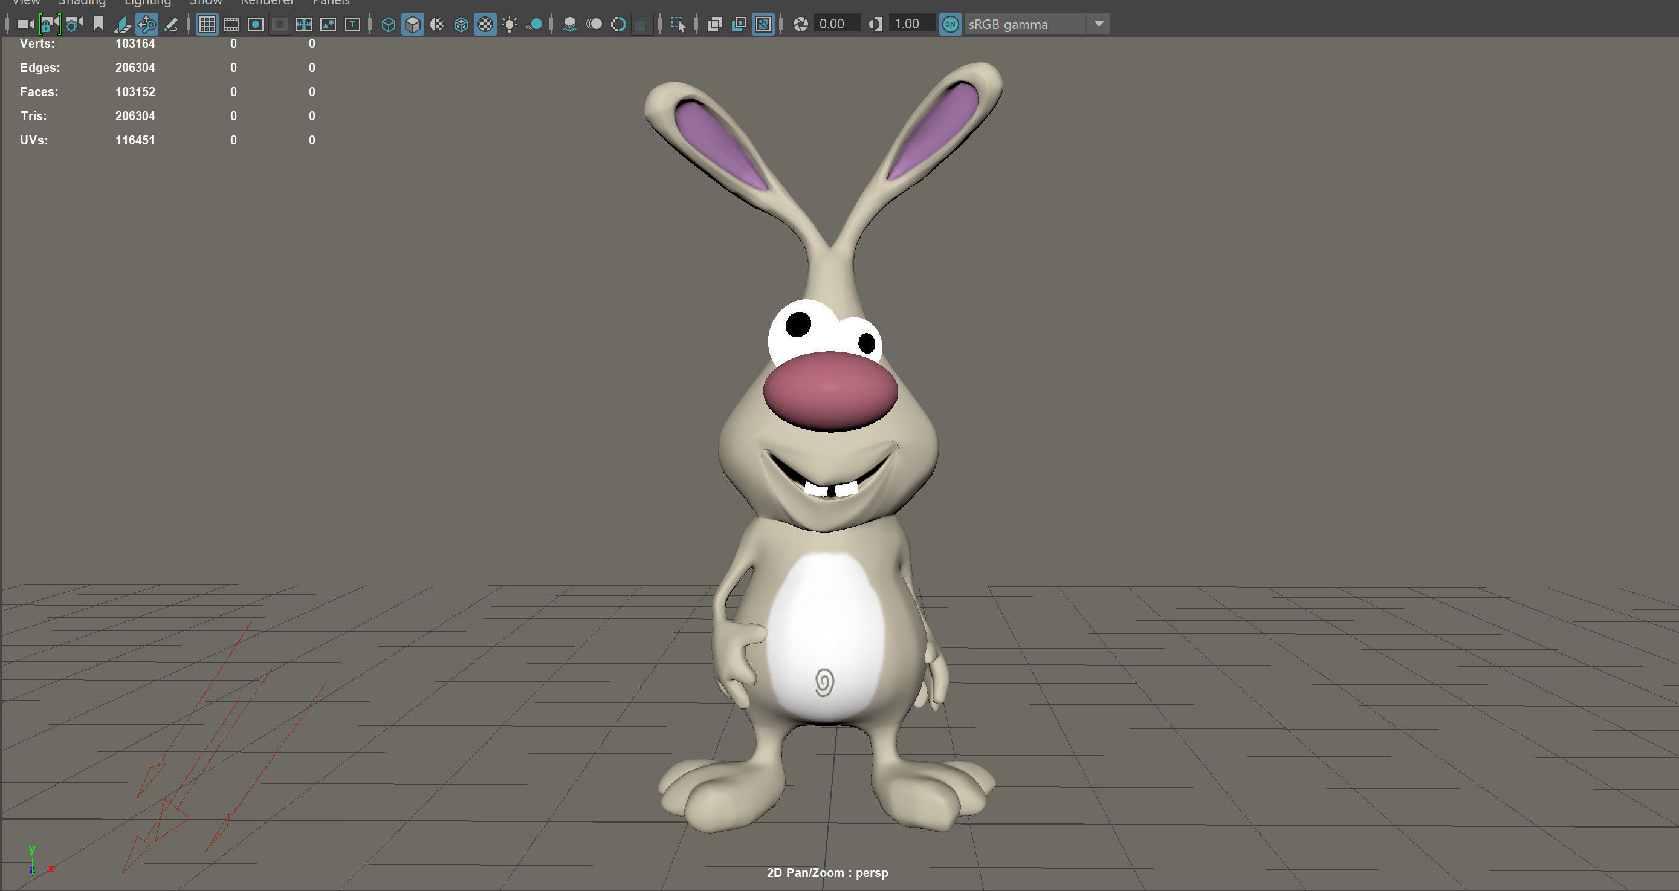Click the Isolate Select icon

click(x=679, y=24)
